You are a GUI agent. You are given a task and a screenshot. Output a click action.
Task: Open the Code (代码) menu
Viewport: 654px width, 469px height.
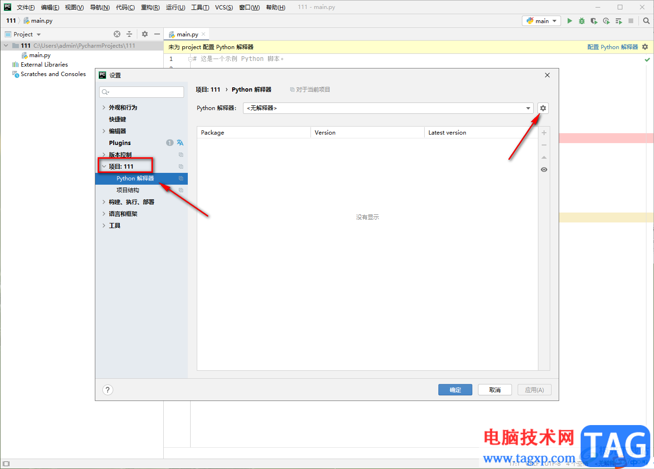pos(125,7)
